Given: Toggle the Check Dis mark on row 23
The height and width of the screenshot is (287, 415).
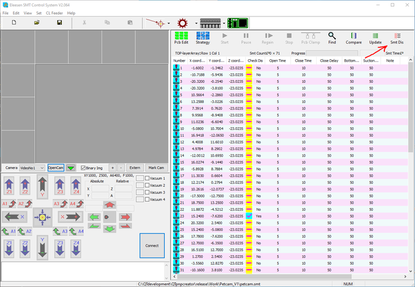Looking at the screenshot, I should coord(249,216).
